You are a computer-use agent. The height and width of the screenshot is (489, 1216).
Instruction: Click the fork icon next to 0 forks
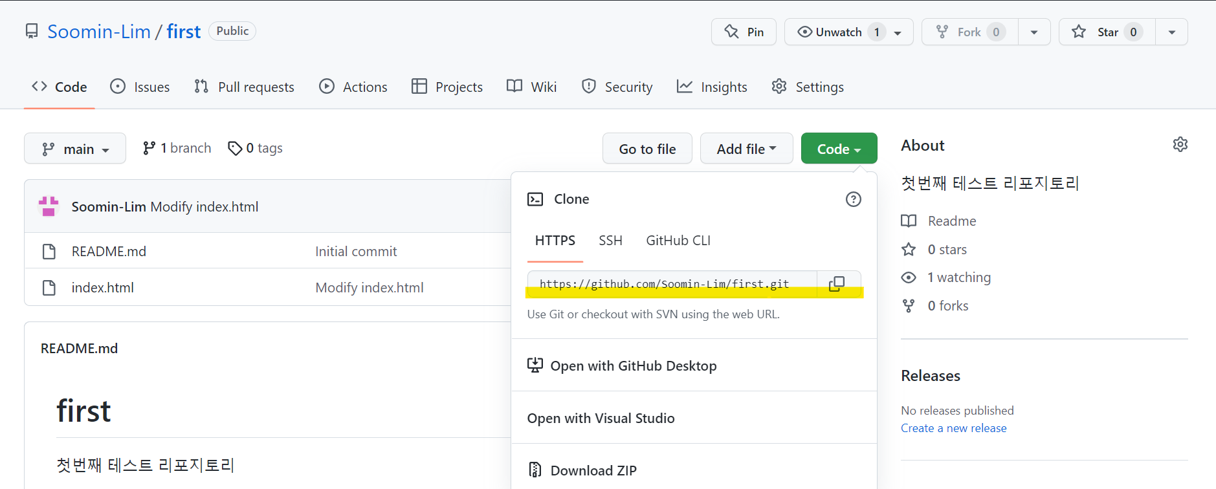click(x=909, y=306)
